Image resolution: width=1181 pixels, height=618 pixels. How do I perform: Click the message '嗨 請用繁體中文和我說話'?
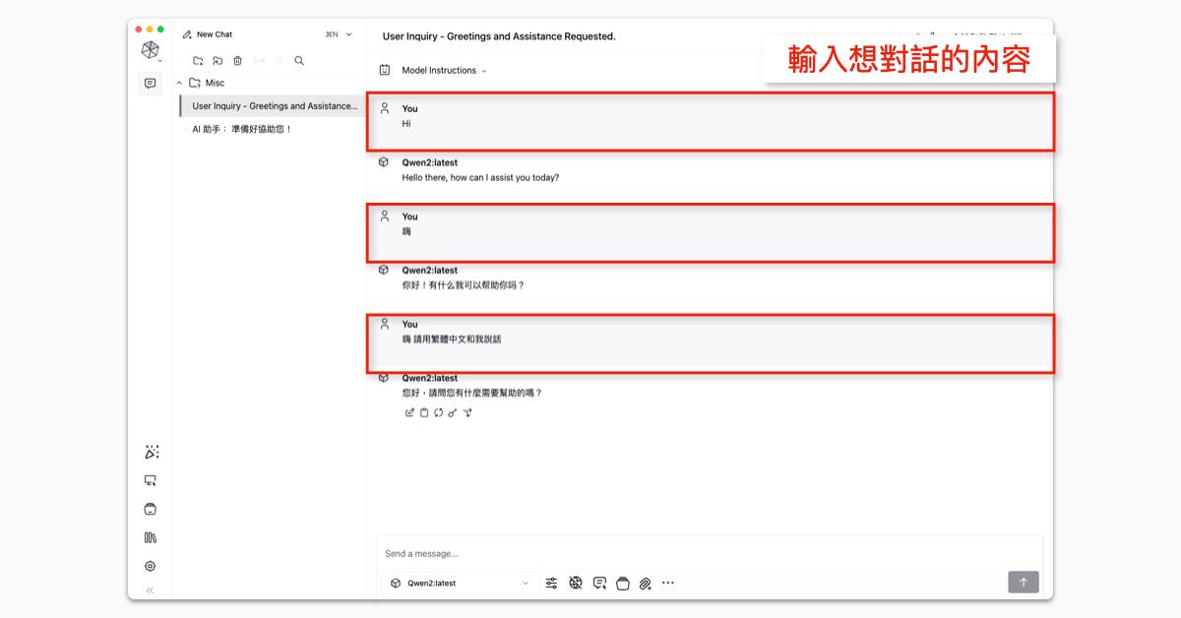(452, 340)
